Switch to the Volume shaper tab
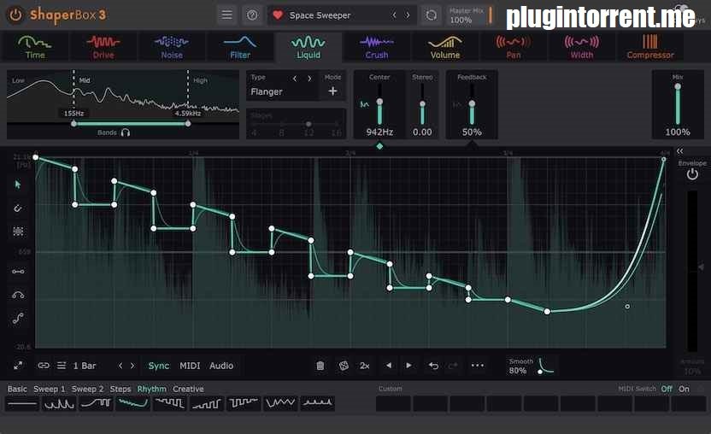The height and width of the screenshot is (434, 711). [x=445, y=47]
